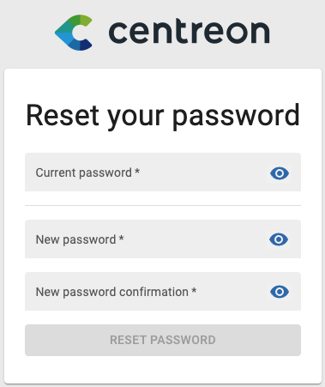This screenshot has width=325, height=387.
Task: Click the gray background beside the Centreon logo
Action: [298, 33]
